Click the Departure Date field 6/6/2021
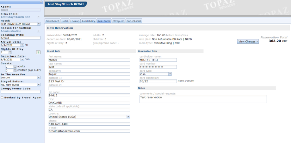 (x=10, y=59)
